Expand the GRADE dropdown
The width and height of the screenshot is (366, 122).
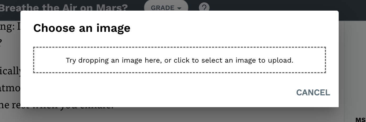click(166, 7)
